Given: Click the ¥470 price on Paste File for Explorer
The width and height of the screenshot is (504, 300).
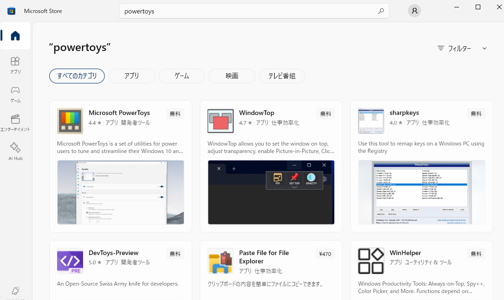Looking at the screenshot, I should point(325,254).
